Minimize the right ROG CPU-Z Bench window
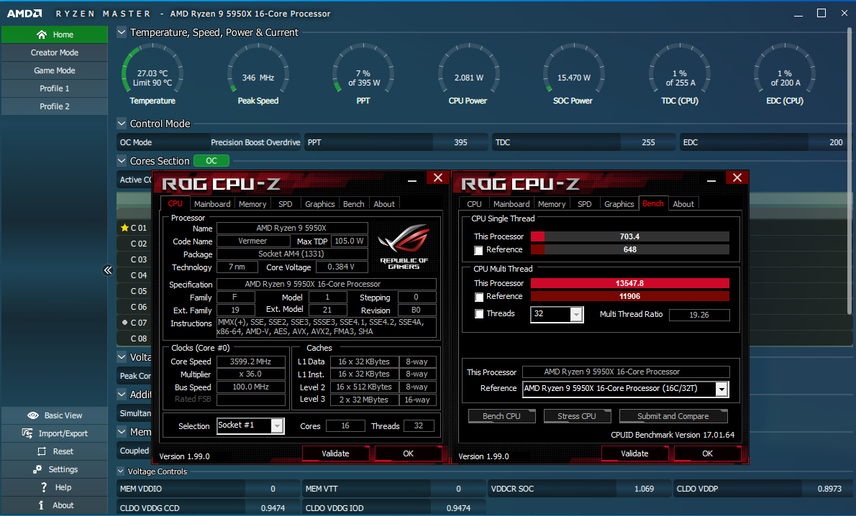The width and height of the screenshot is (856, 516). coord(711,179)
